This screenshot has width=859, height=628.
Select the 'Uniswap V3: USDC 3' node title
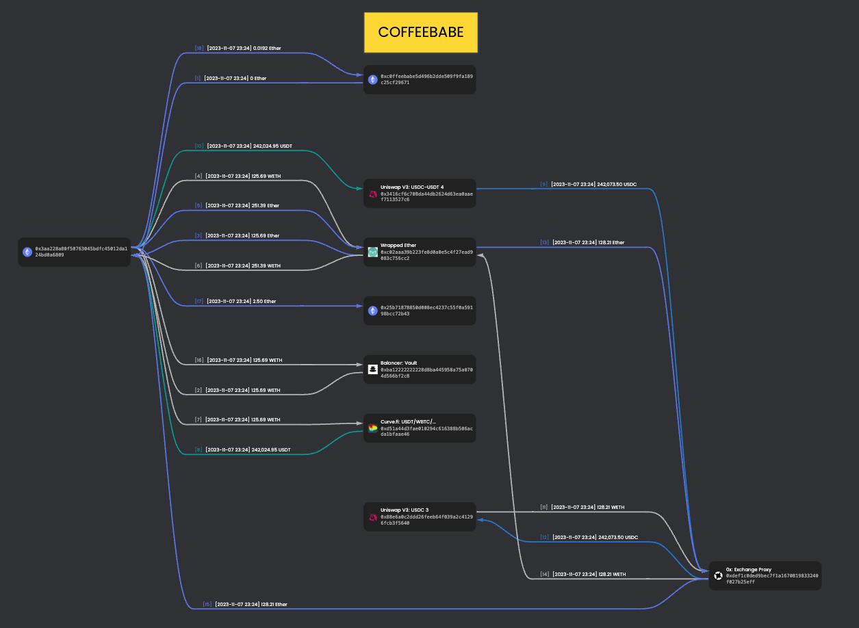(405, 510)
